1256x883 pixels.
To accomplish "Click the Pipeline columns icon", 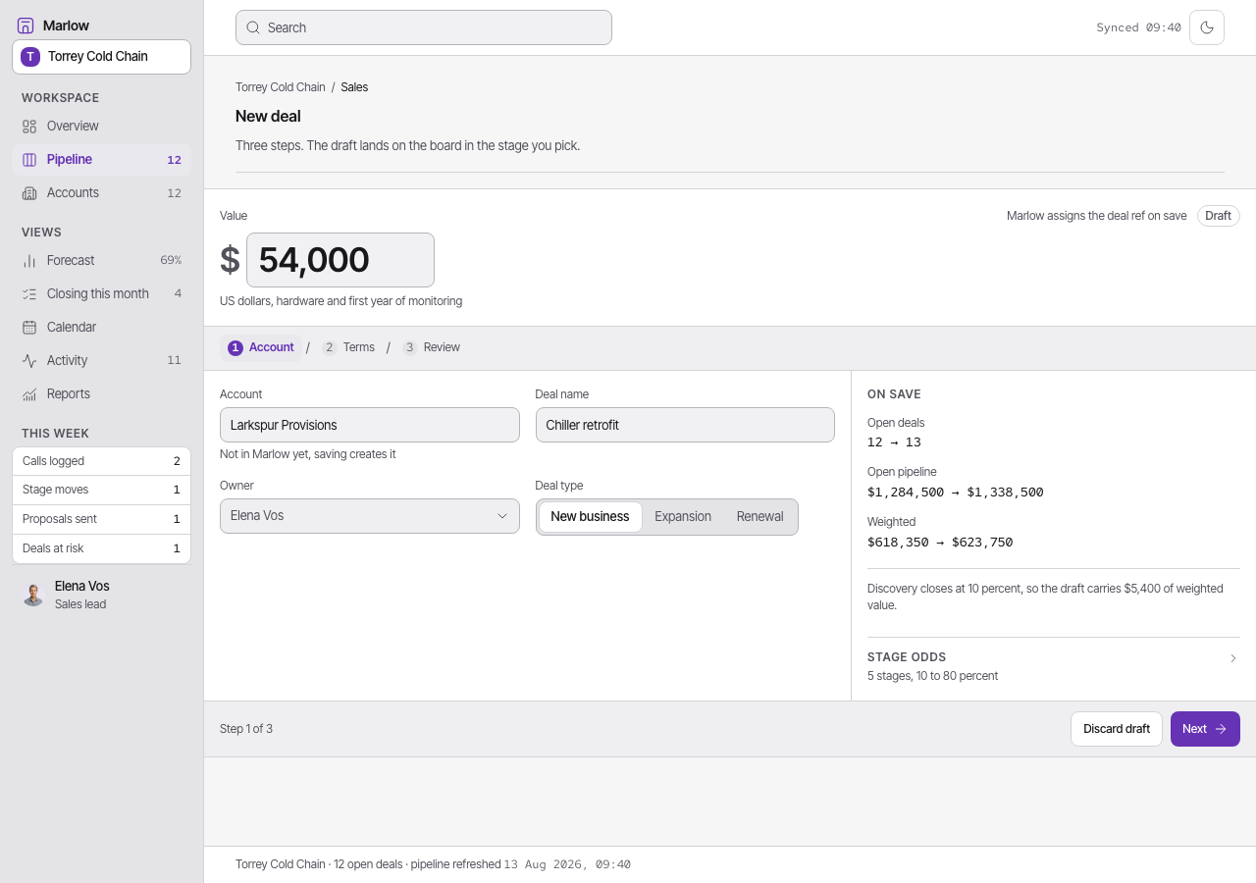I will [29, 160].
